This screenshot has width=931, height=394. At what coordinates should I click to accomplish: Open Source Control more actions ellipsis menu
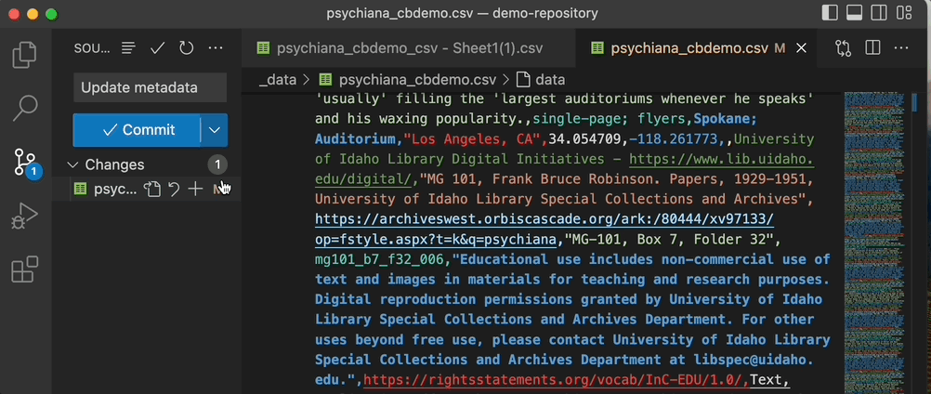(x=216, y=47)
